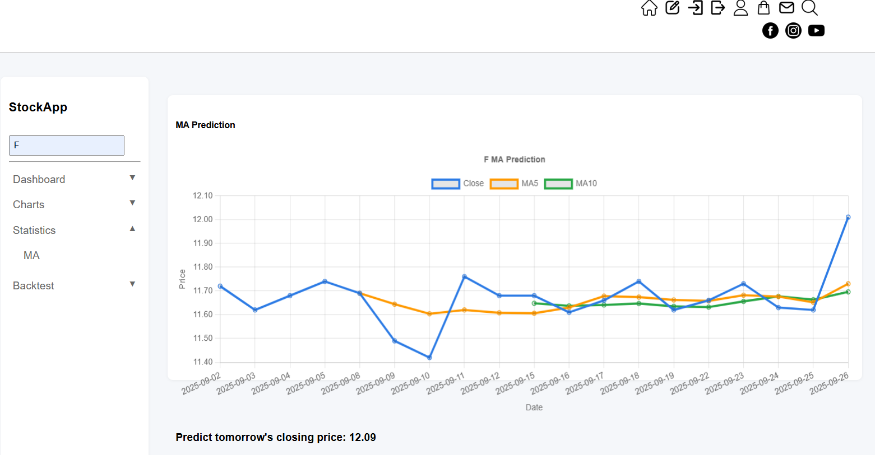The width and height of the screenshot is (875, 455).
Task: Open the shopping bag icon
Action: (x=763, y=8)
